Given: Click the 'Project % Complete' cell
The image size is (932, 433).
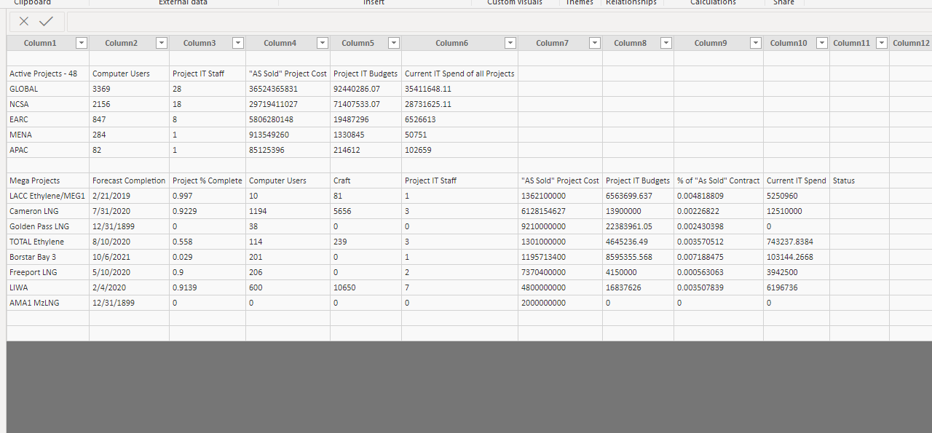Looking at the screenshot, I should [208, 180].
